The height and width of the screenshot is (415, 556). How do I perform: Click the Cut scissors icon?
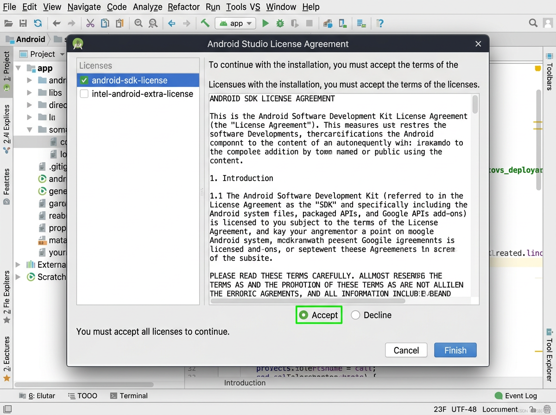[x=90, y=23]
